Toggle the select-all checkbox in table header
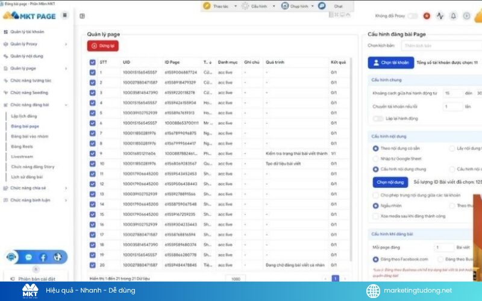 pos(93,63)
